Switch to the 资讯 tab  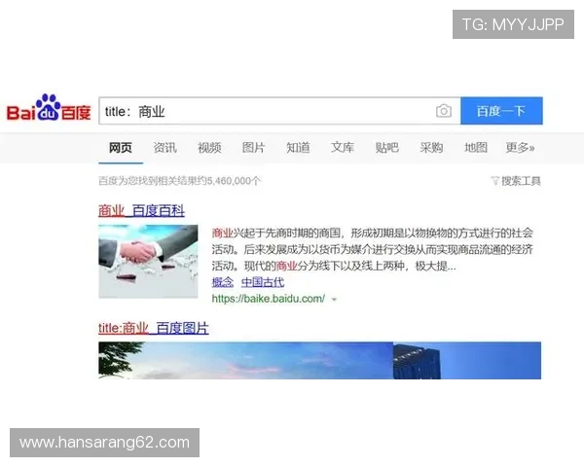pos(165,148)
